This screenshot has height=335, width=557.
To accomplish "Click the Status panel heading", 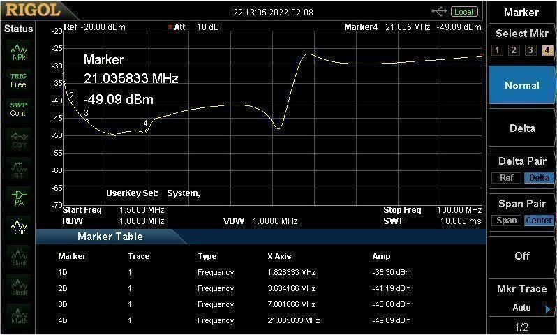I will point(18,29).
